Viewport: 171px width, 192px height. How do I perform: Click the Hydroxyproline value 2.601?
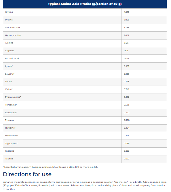(126, 35)
